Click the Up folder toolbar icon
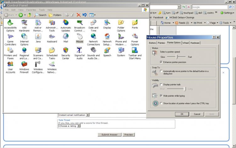The height and width of the screenshot is (148, 236). 30,15
